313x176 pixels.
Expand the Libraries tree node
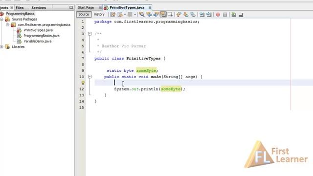(1, 47)
